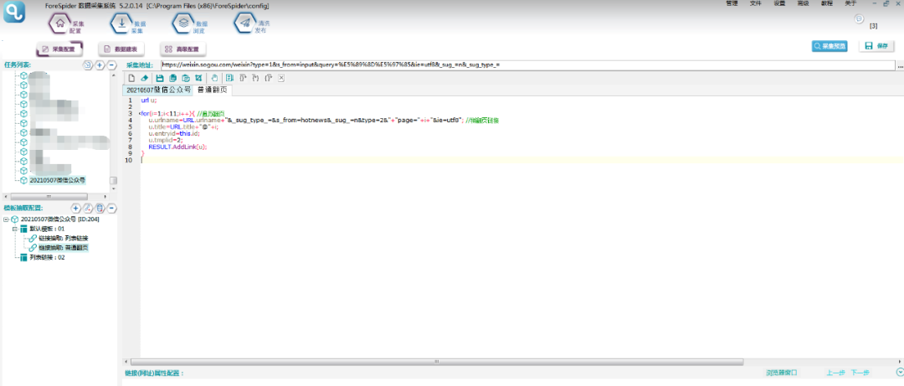
Task: Remove task with the minus icon in 任务列表
Action: (x=112, y=65)
